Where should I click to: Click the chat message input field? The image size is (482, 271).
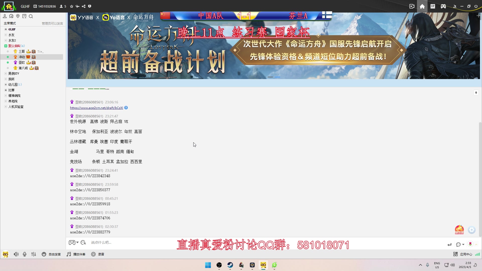click(x=266, y=243)
